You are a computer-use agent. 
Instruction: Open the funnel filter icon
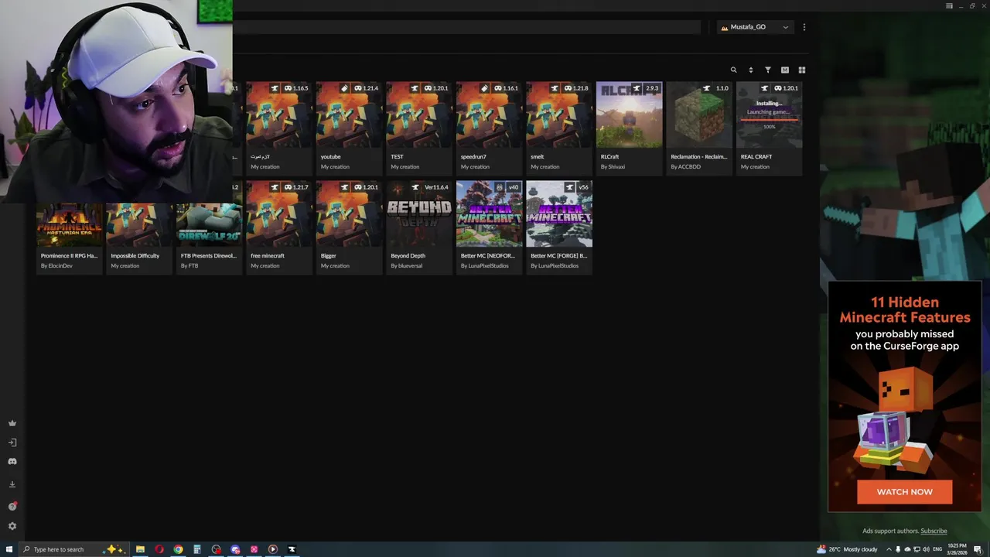point(768,70)
